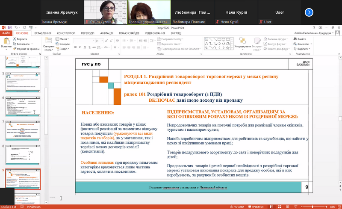The image size is (342, 209).
Task: Toggle bold Ж formatting
Action: tap(75, 47)
